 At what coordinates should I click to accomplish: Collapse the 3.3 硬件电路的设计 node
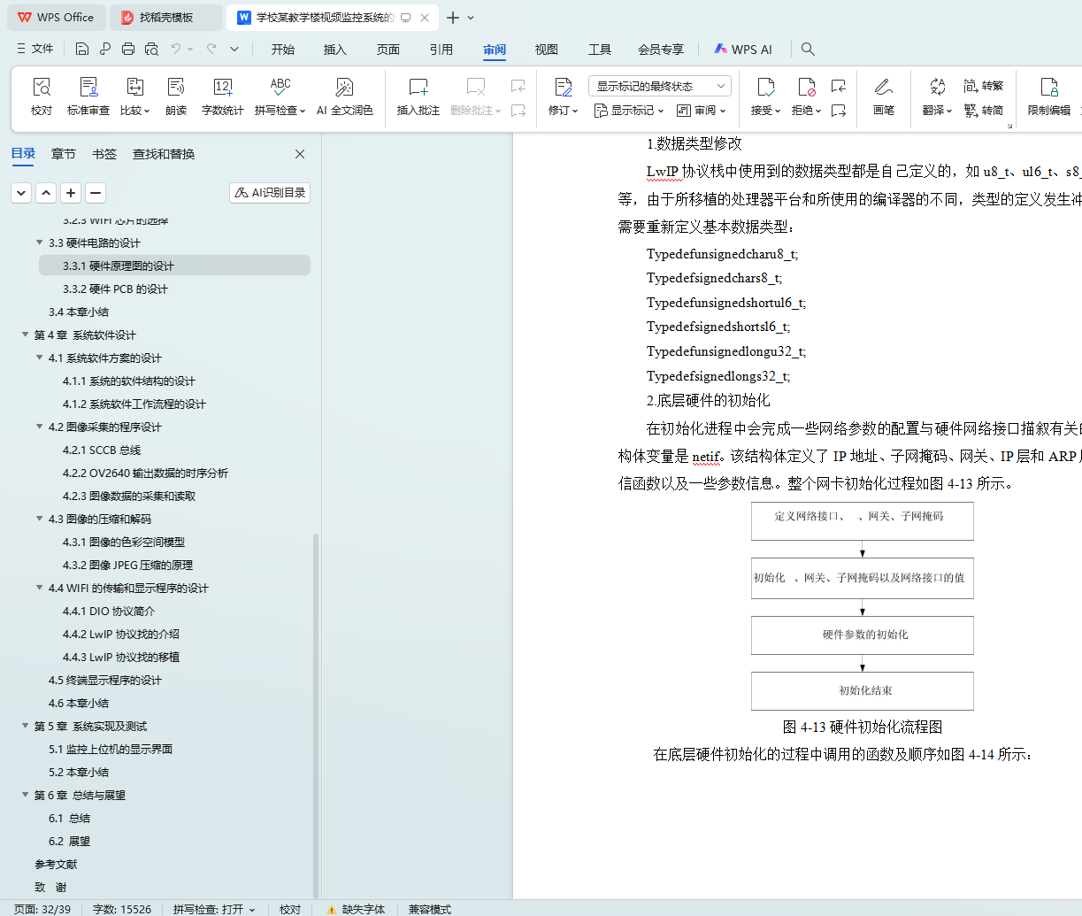[x=39, y=242]
